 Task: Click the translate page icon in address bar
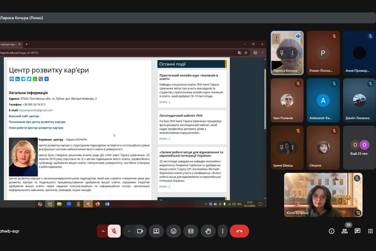click(x=239, y=53)
